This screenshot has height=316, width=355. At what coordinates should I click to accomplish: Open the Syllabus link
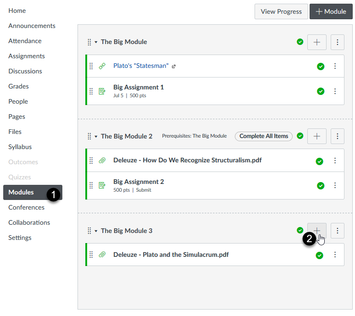pos(20,147)
